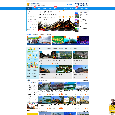Select the red highlighted slide tab under the hero banner
The width and height of the screenshot is (115, 115).
click(41, 30)
